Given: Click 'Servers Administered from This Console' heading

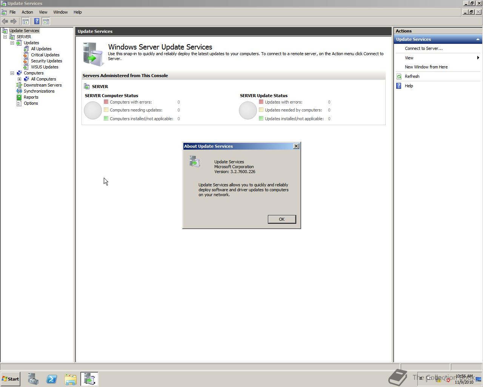Looking at the screenshot, I should (x=125, y=76).
